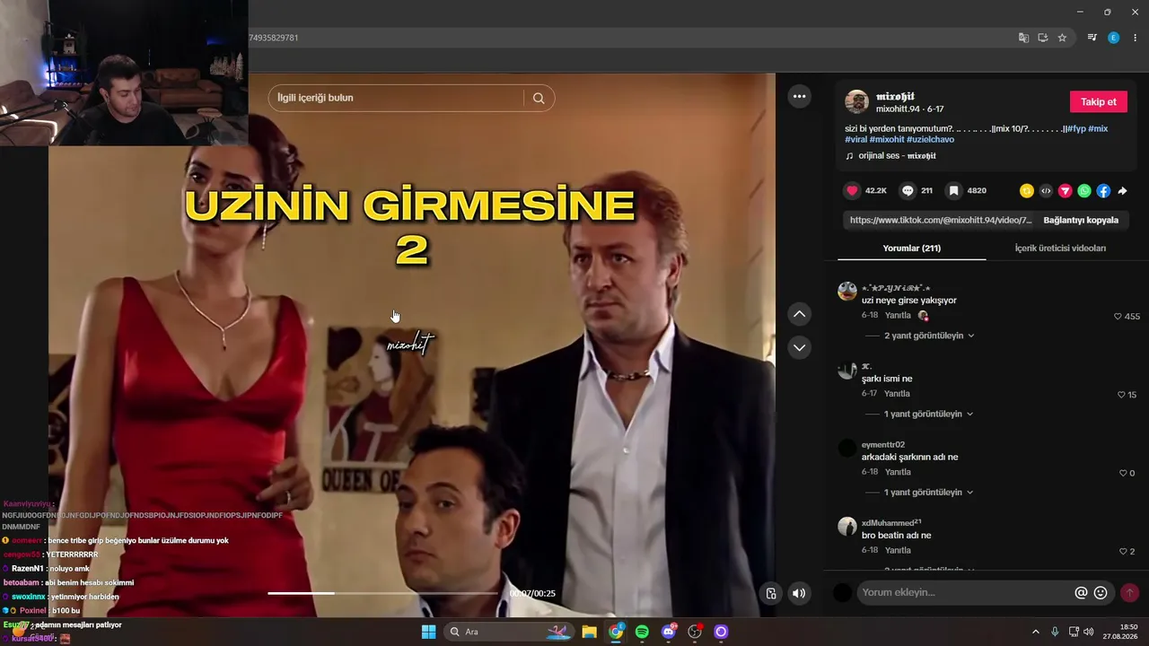Click the taskbar Ara search box
This screenshot has width=1149, height=646.
coord(508,632)
